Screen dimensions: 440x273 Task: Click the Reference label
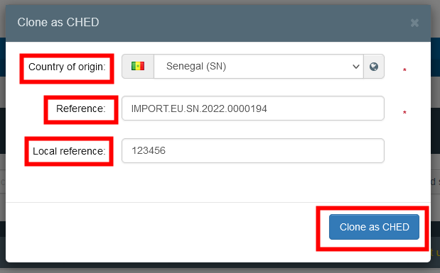coord(81,108)
